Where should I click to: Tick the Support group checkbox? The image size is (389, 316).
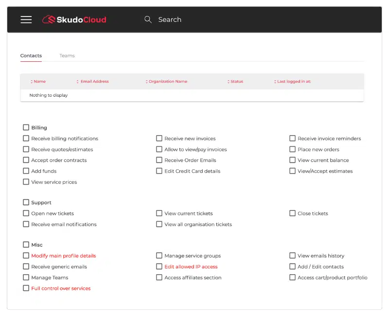[26, 202]
